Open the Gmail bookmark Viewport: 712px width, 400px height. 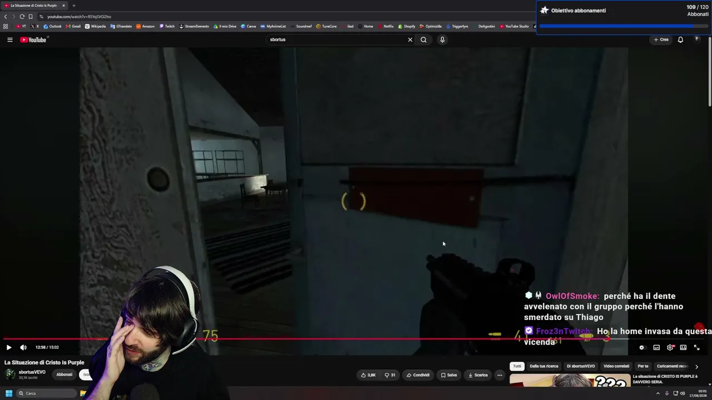click(73, 26)
